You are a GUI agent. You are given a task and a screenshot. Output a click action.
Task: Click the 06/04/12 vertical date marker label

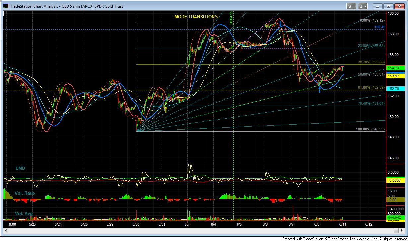pyautogui.click(x=231, y=18)
